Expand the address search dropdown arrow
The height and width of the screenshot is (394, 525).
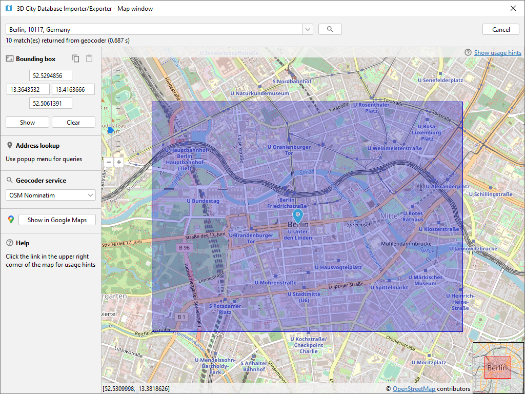[x=308, y=29]
